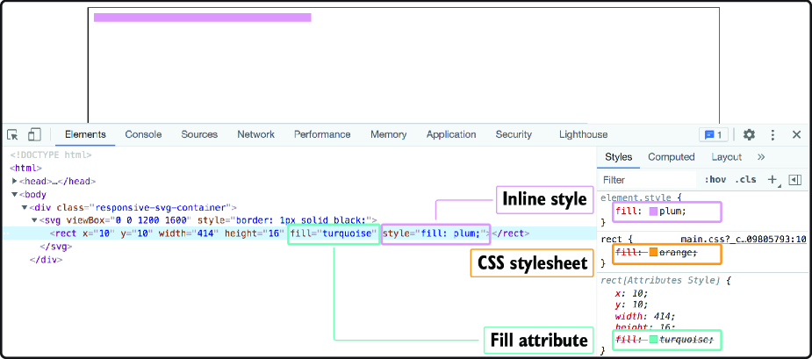This screenshot has height=359, width=812.
Task: Click the fill="turquoise" attribute on rect
Action: click(333, 233)
